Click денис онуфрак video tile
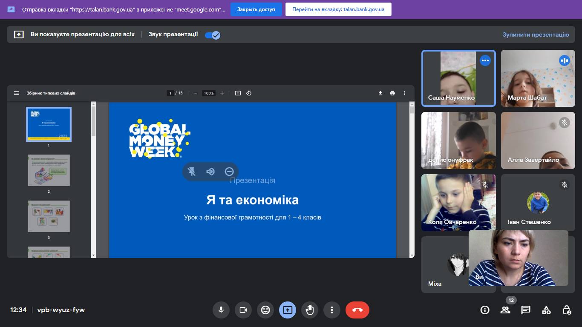The width and height of the screenshot is (582, 327). coord(458,141)
